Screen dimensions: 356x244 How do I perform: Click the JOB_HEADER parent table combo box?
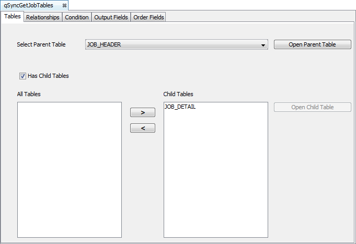[x=173, y=45]
